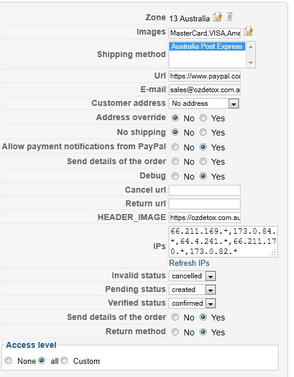This screenshot has height=377, width=294.
Task: Expand the Pending status dropdown
Action: point(192,290)
